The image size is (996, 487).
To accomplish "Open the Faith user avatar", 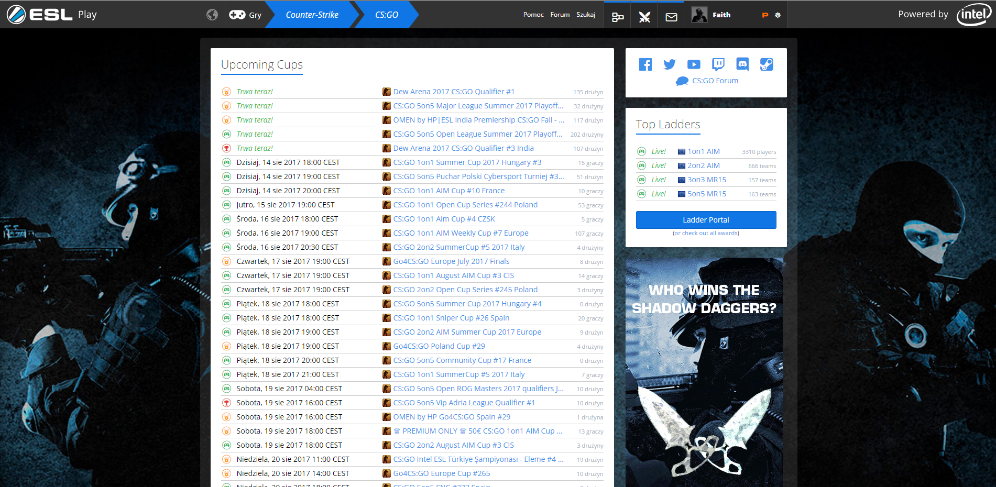I will pos(699,15).
